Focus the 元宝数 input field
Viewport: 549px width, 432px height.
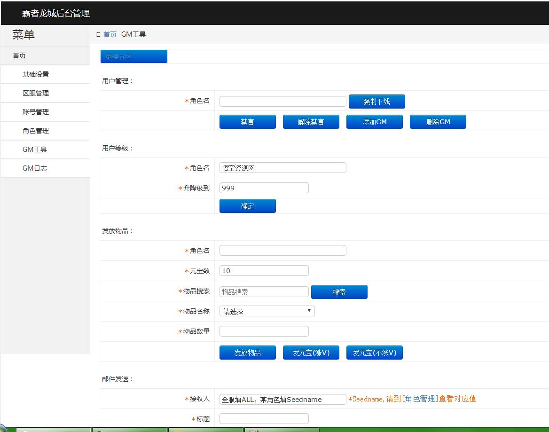(264, 271)
